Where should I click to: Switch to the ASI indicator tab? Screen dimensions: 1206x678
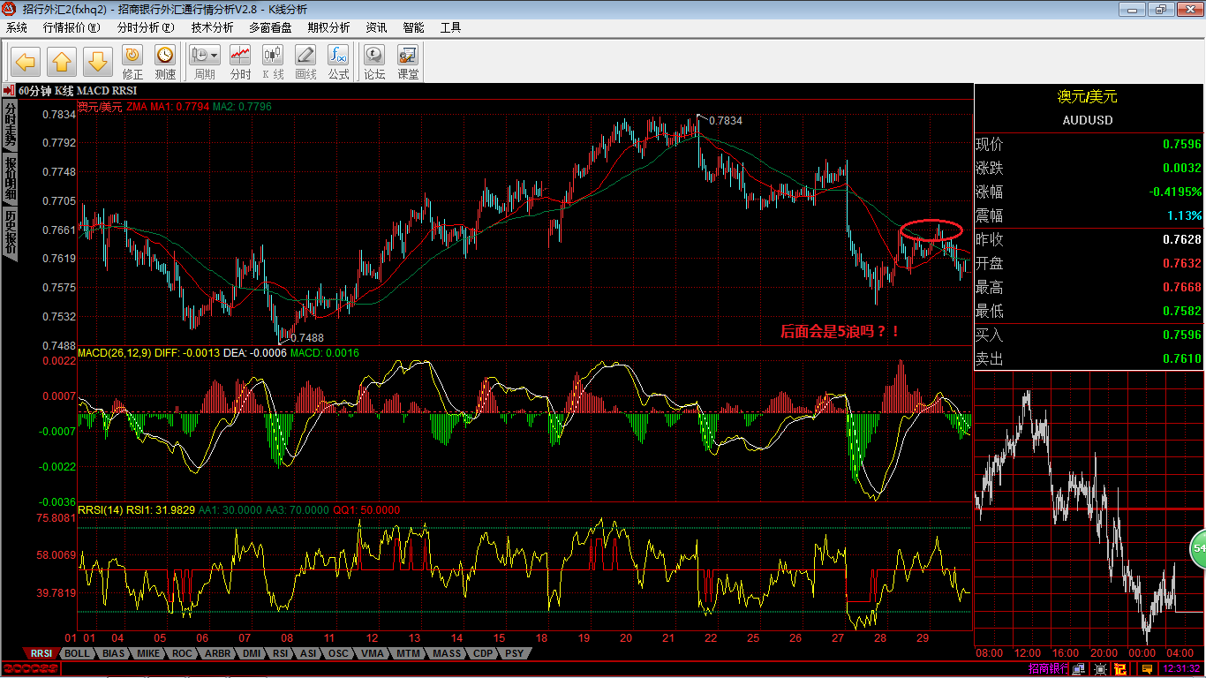(308, 653)
